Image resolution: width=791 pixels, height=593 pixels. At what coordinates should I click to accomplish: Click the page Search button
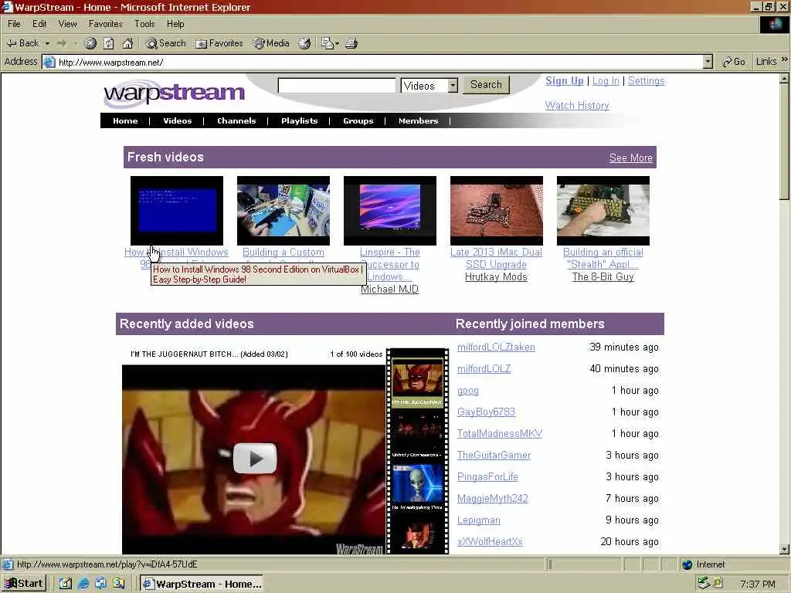(x=486, y=85)
